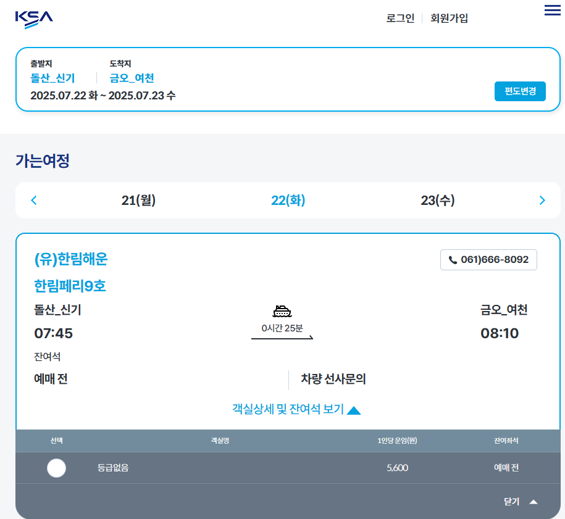Click the 등급없음 cabin name text

point(113,468)
